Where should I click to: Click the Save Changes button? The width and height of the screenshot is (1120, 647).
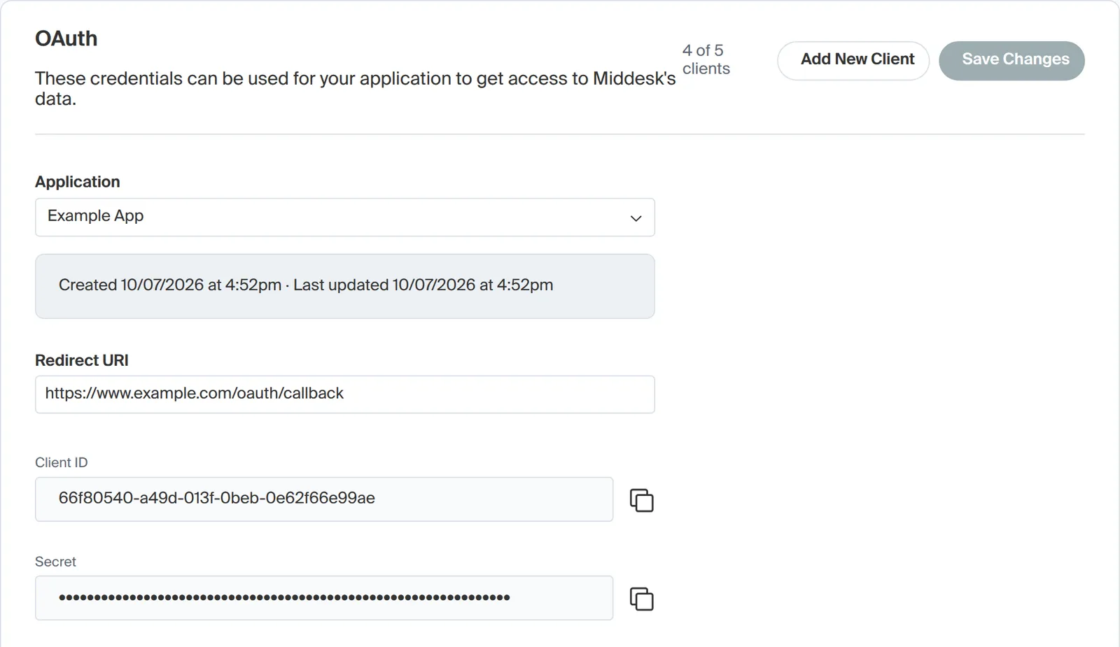point(1011,60)
